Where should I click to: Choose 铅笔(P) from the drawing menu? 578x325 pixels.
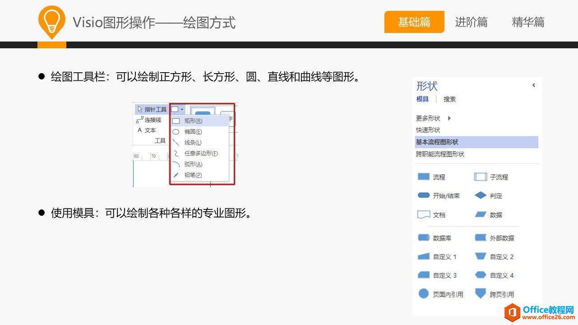(199, 175)
